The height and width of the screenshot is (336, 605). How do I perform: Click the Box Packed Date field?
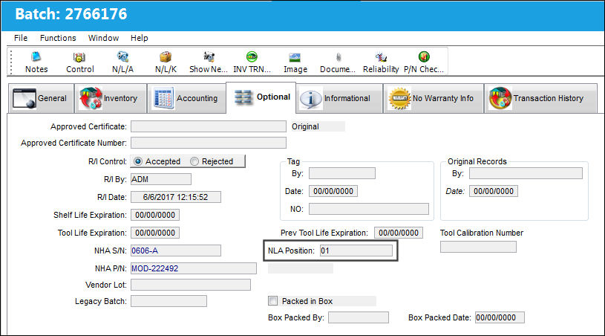(500, 317)
